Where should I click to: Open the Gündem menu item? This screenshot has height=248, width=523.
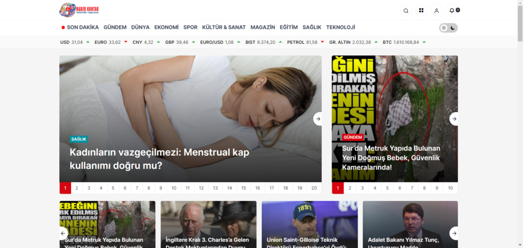point(115,28)
